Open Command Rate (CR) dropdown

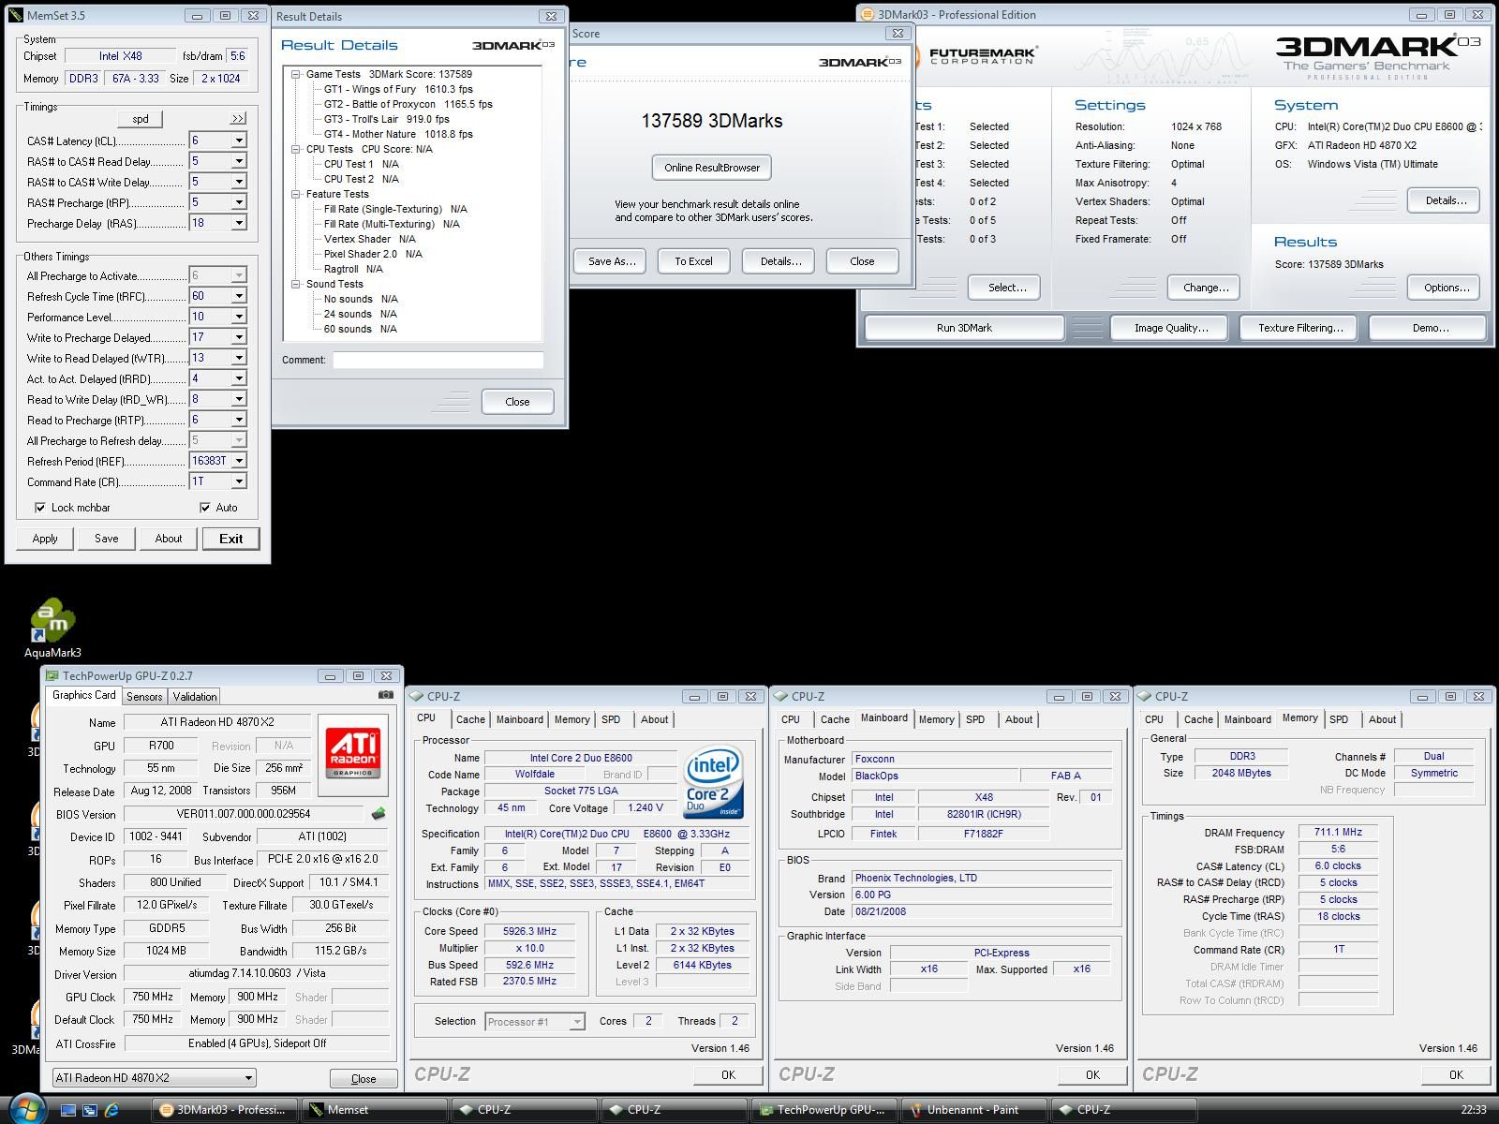[x=238, y=481]
